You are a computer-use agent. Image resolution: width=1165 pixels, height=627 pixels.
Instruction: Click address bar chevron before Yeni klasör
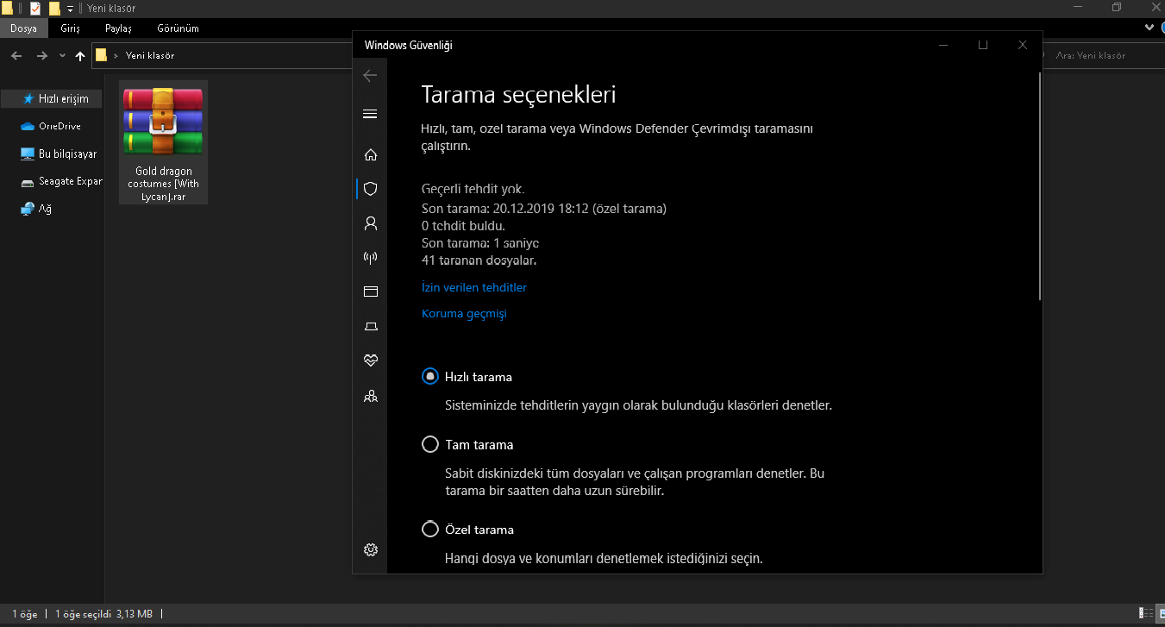click(116, 55)
